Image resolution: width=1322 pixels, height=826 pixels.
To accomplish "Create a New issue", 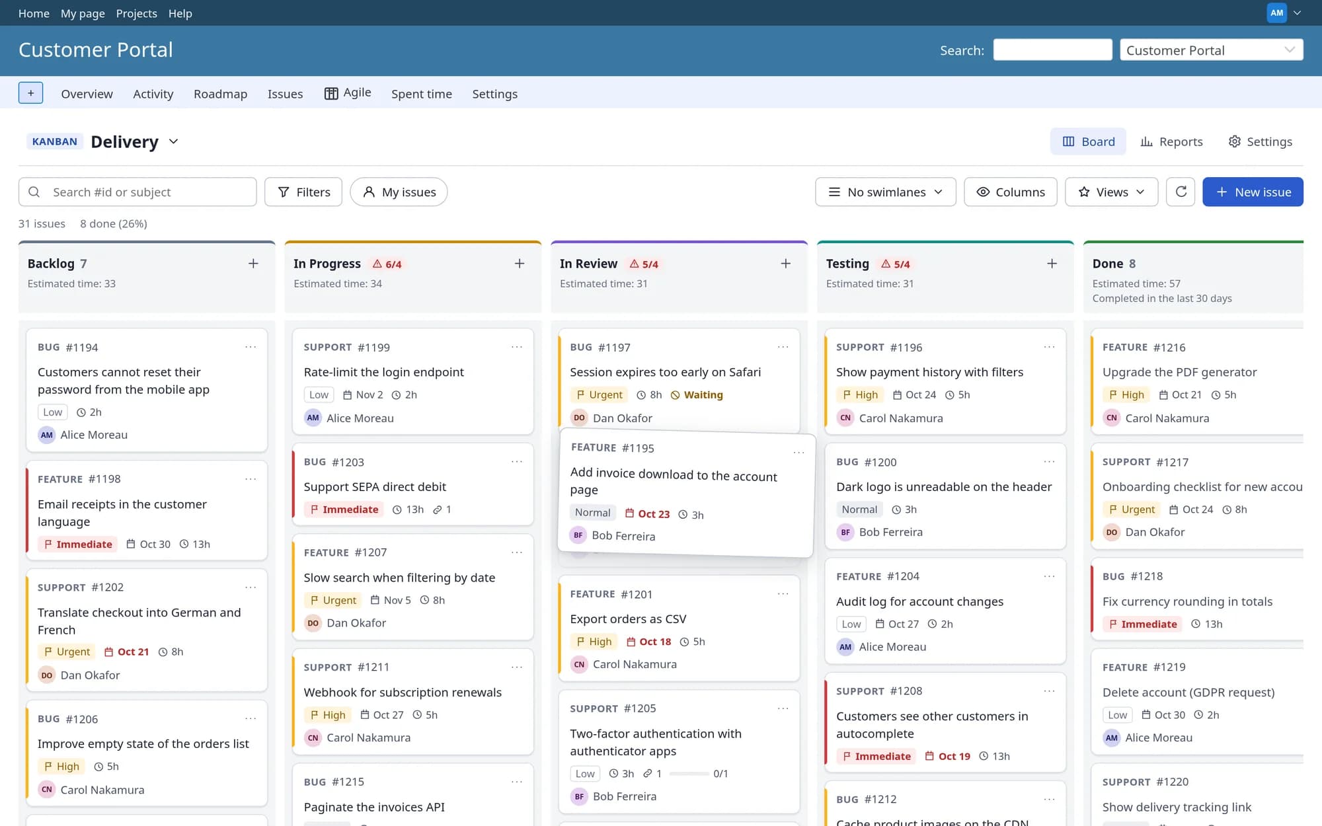I will pyautogui.click(x=1253, y=192).
